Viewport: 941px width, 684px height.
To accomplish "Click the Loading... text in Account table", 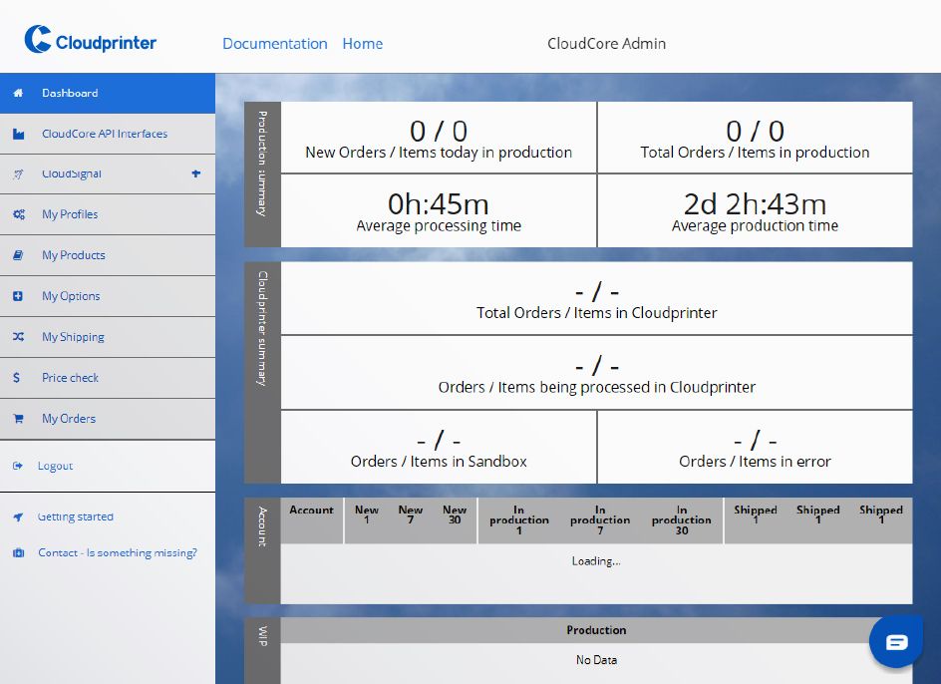I will (x=596, y=561).
